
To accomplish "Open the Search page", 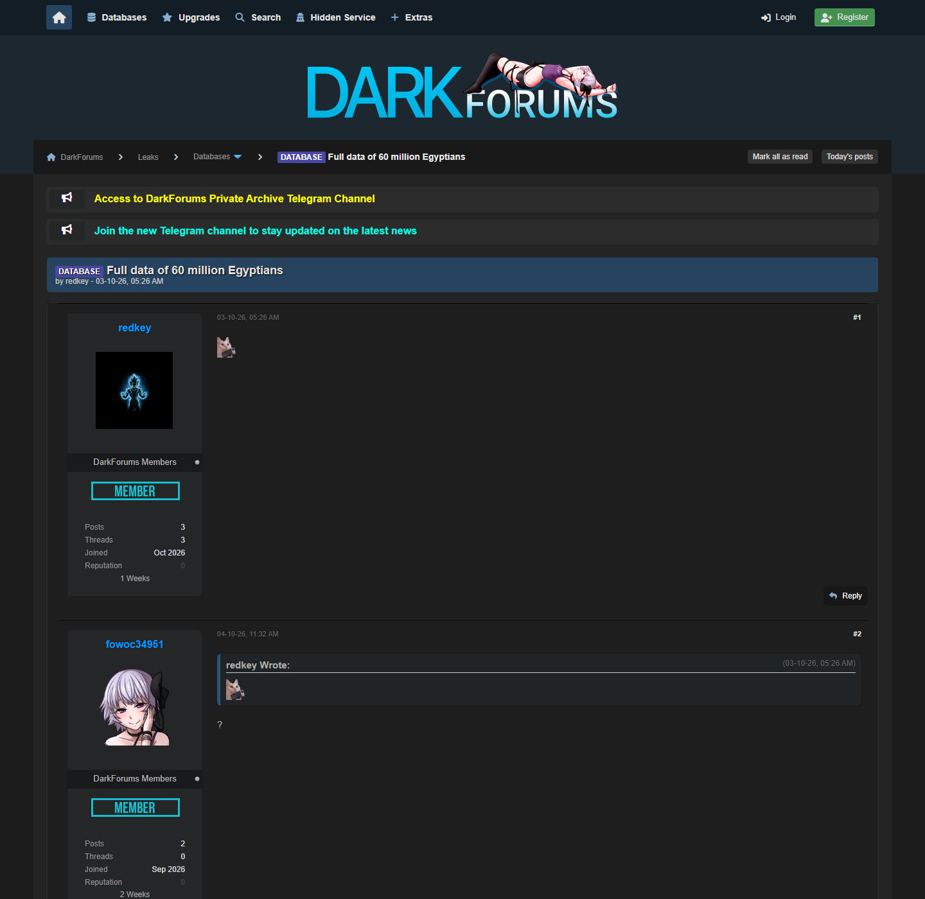I will 258,17.
